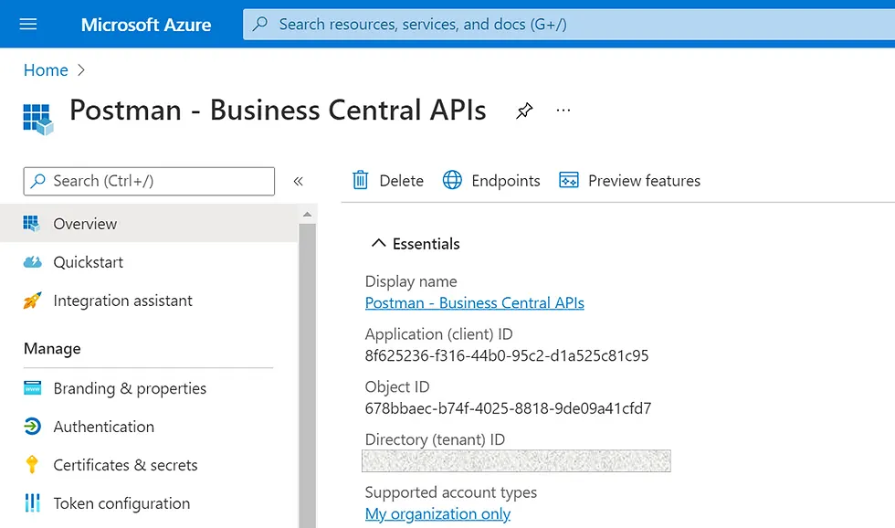This screenshot has width=895, height=528.
Task: Open the Endpoints panel
Action: pos(491,180)
